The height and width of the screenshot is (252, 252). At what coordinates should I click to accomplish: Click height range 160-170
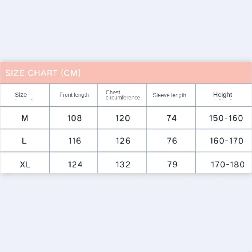point(227,141)
